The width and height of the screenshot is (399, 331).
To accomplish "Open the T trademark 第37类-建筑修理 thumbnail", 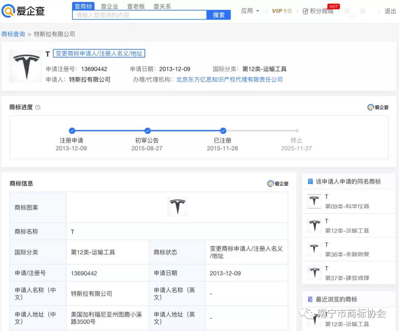I will tap(314, 273).
